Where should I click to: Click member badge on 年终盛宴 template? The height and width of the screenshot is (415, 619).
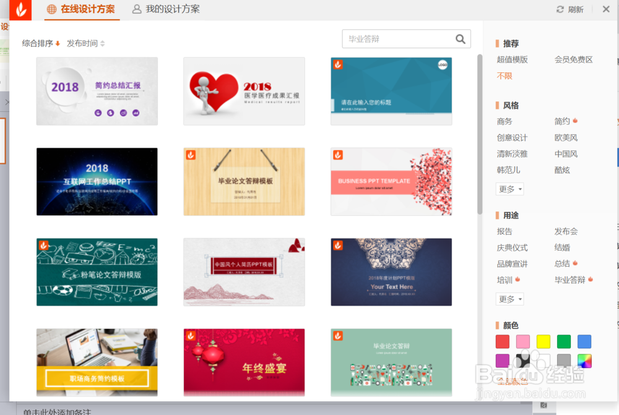click(191, 336)
